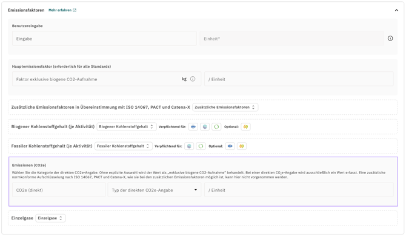Click green ring badge in Fossiler row
Viewport: 406px width, 237px height.
coord(201,146)
